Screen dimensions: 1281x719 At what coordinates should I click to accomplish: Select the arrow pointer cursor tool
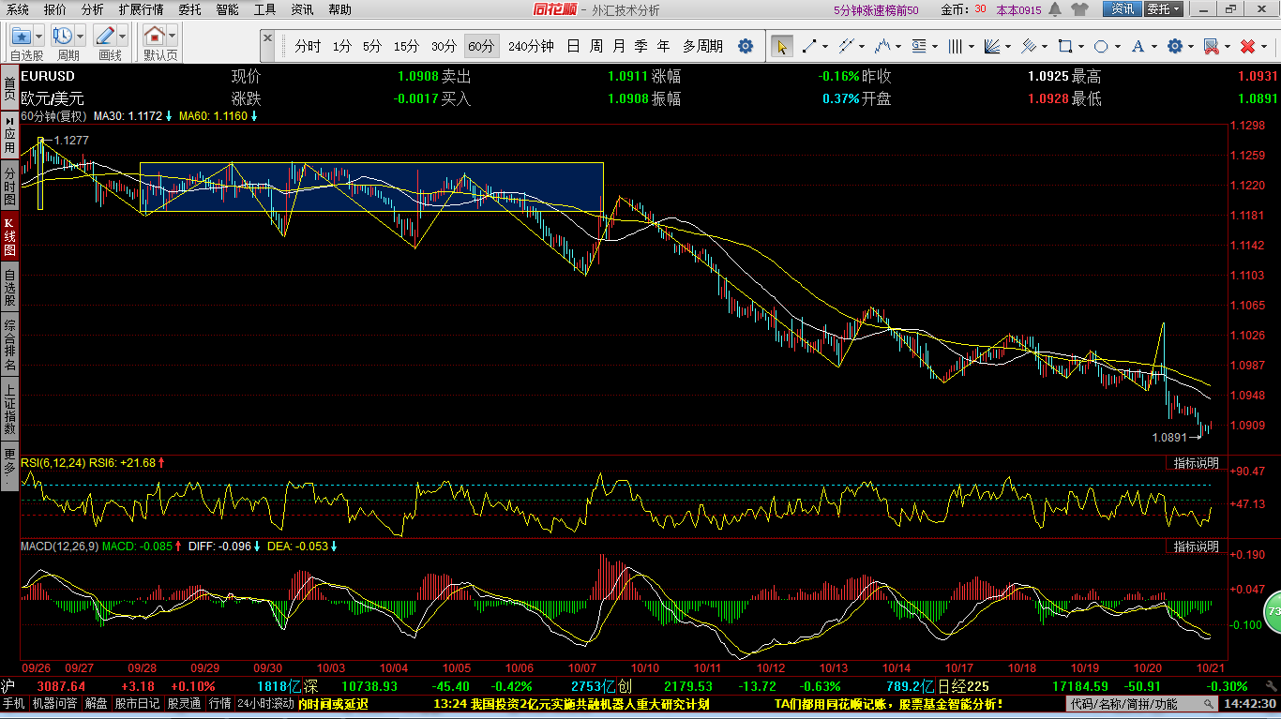pyautogui.click(x=781, y=46)
